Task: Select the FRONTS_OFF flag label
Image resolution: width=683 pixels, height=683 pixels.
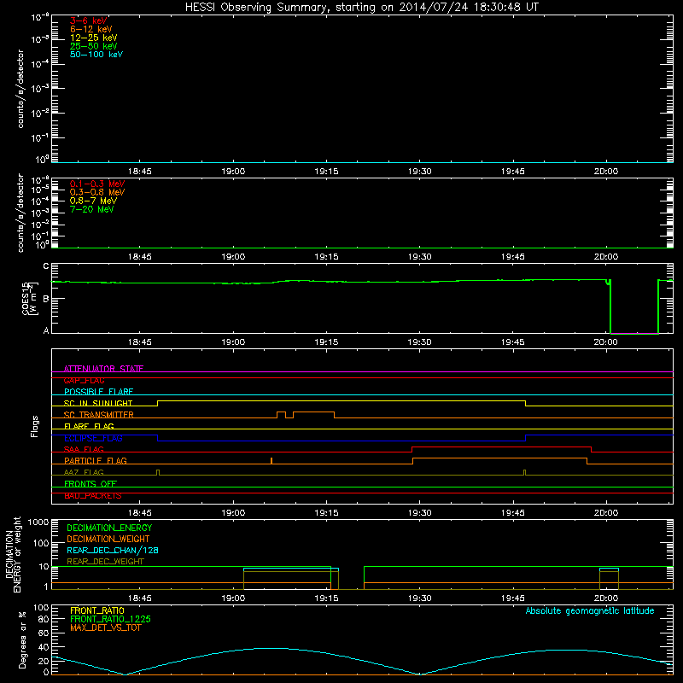Action: click(x=90, y=483)
